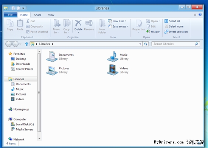The width and height of the screenshot is (208, 148).
Task: Open the Quick Access Toolbar customize dropdown
Action: [23, 8]
